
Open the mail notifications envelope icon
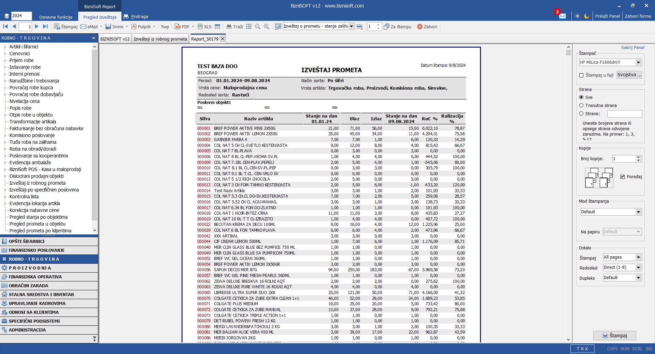[x=562, y=16]
